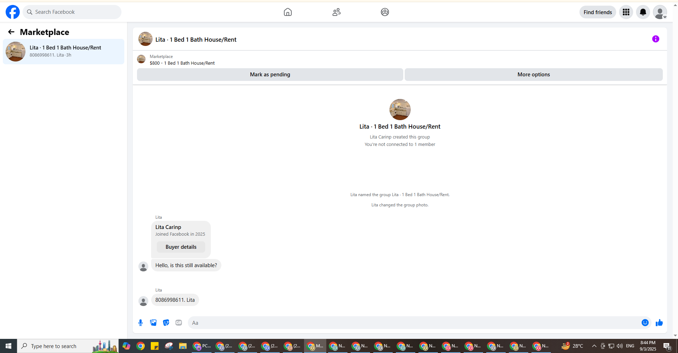Attach a photo using the image icon
This screenshot has width=678, height=353.
[x=153, y=323]
